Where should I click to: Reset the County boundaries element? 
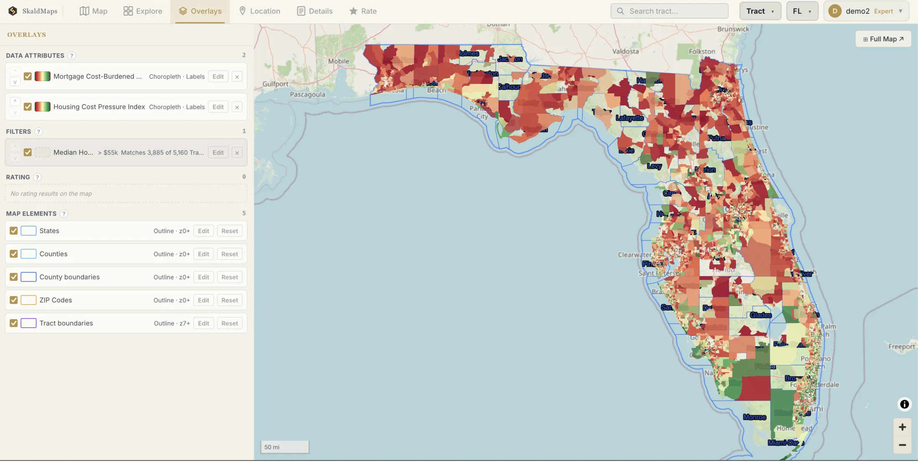229,277
